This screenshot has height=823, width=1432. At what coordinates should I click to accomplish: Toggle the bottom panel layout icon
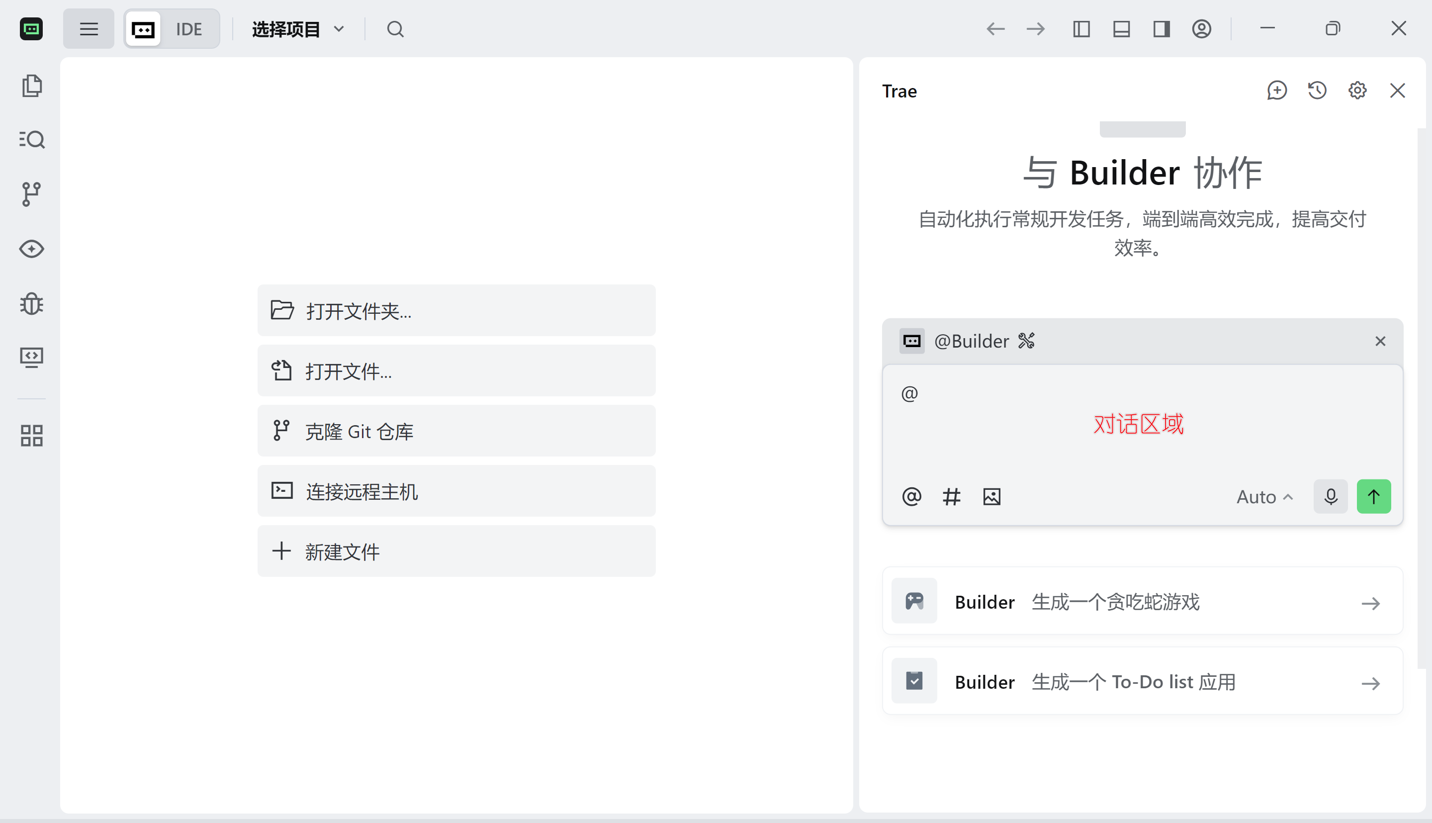pos(1121,29)
